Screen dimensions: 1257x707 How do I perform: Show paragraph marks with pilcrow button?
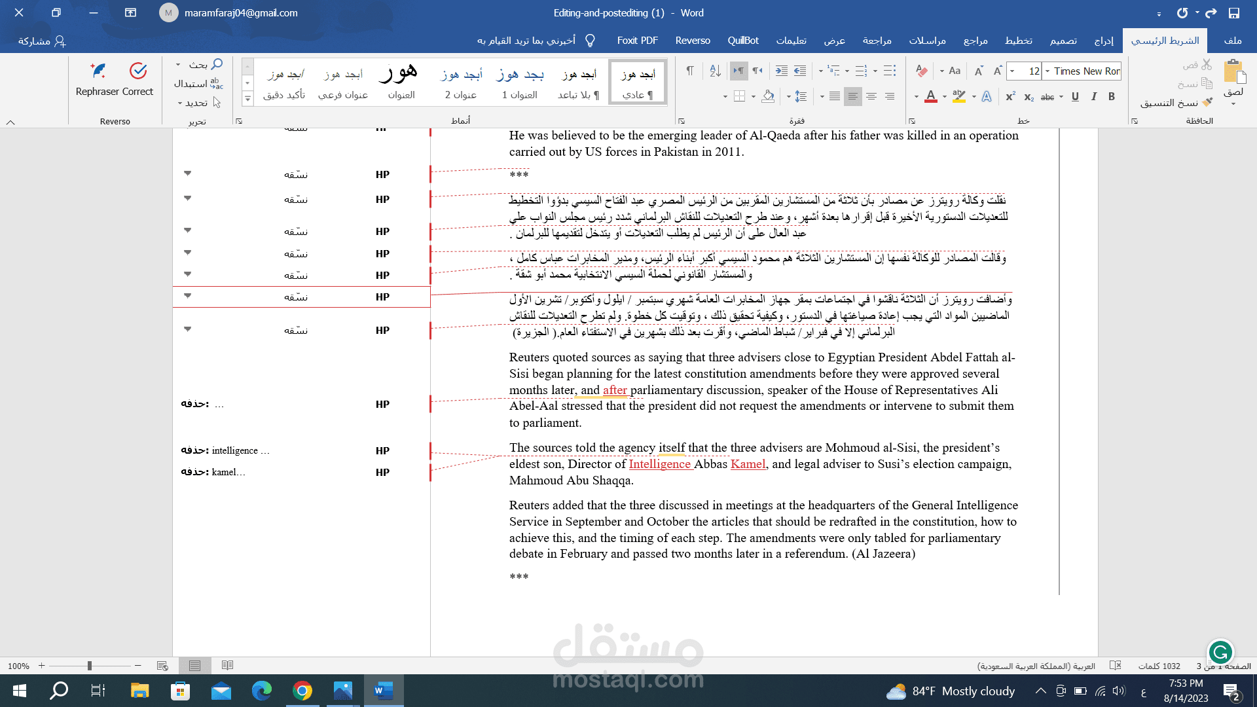click(689, 71)
